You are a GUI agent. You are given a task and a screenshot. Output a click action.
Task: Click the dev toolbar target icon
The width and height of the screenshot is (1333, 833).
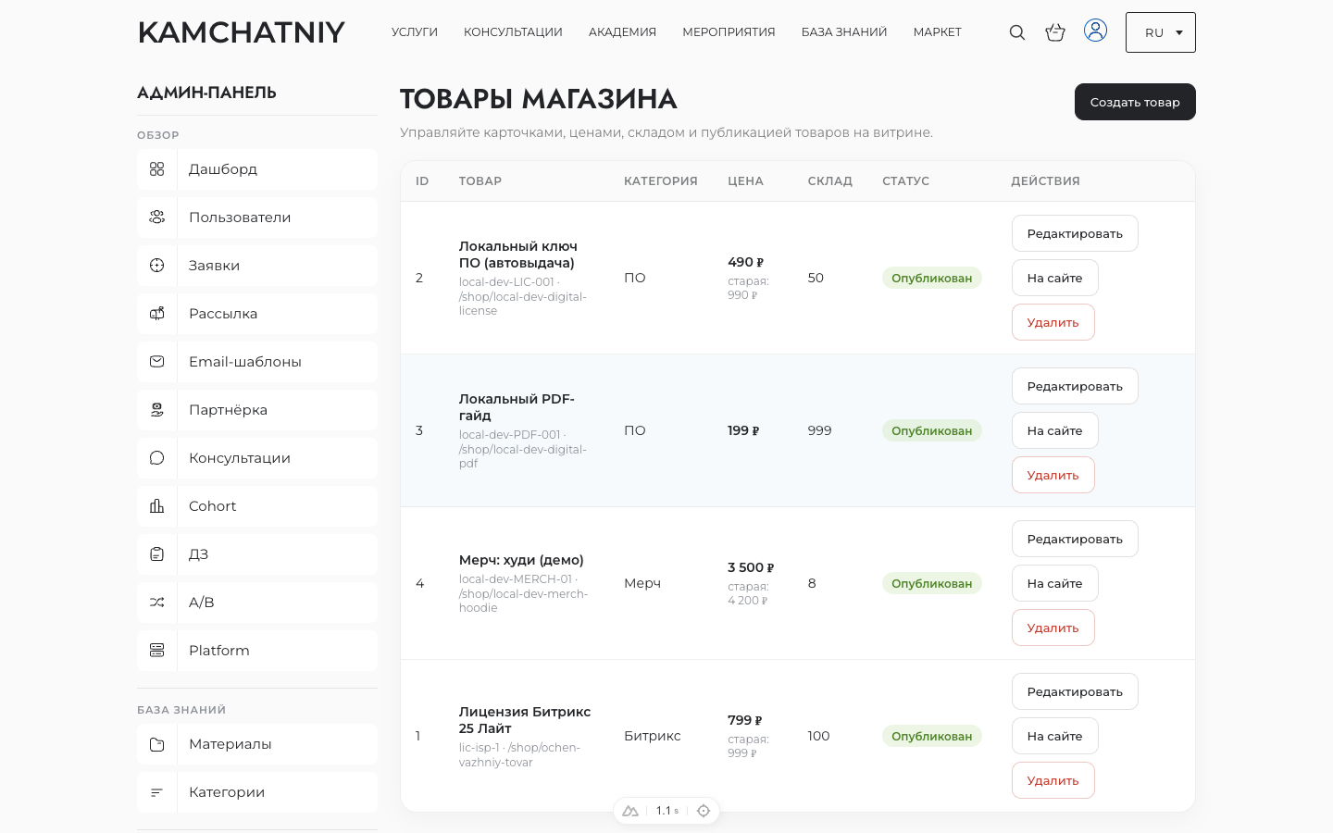(x=704, y=811)
